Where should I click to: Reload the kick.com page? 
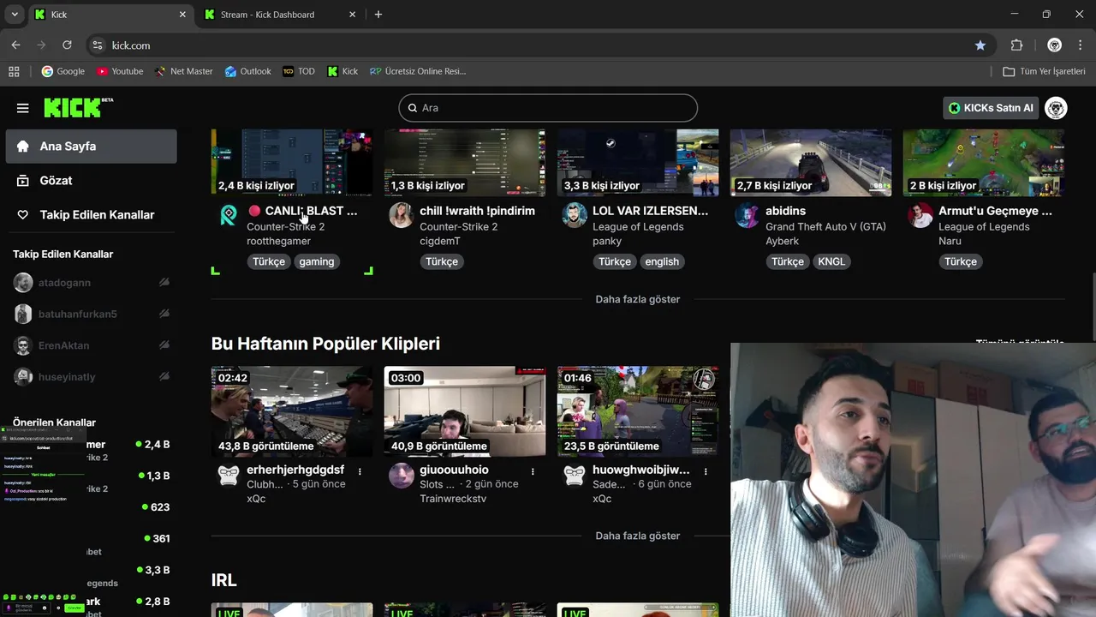(68, 45)
